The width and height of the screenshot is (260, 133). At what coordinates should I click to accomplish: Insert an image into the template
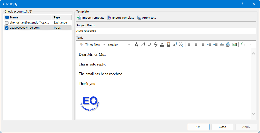(234, 45)
